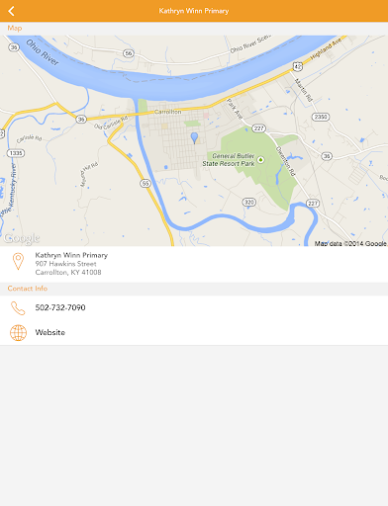Click the Route 227 shield near Park Ave
This screenshot has width=388, height=506.
point(258,128)
